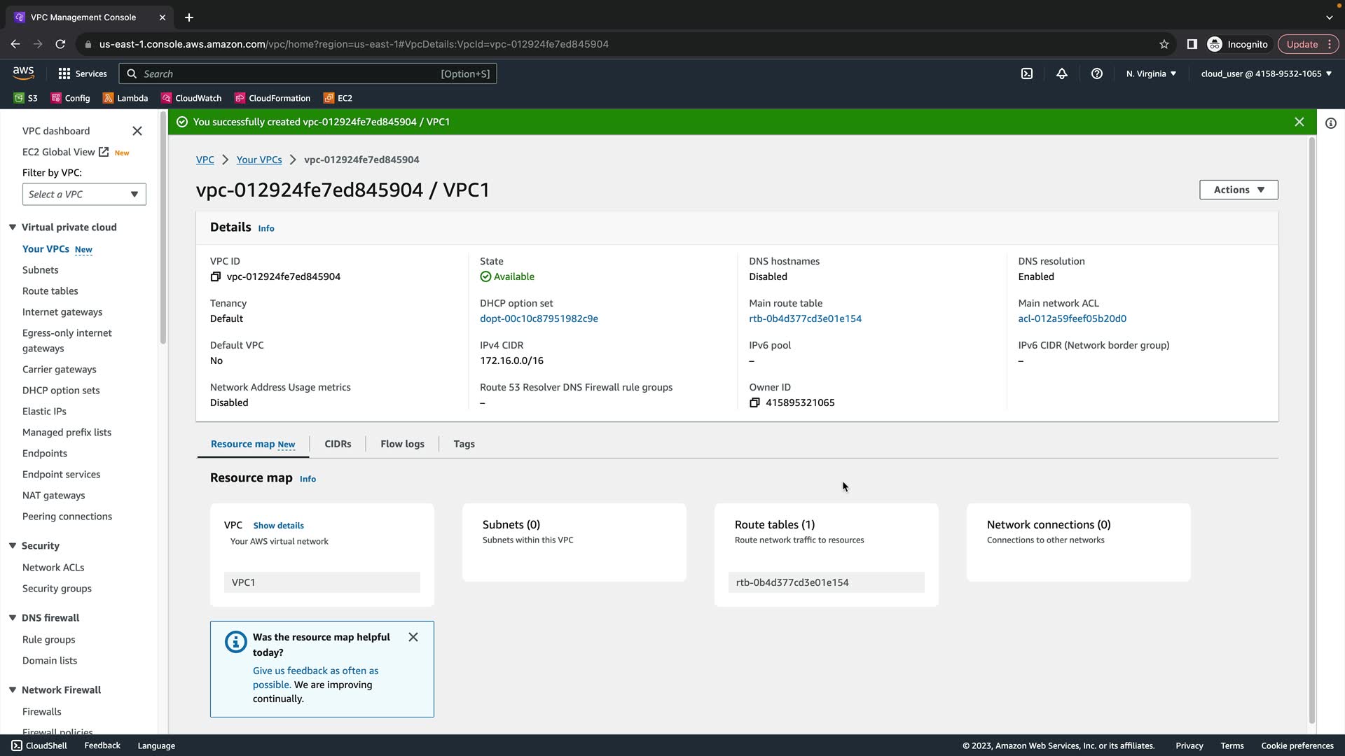The height and width of the screenshot is (756, 1345).
Task: Open the main route table link
Action: [805, 318]
